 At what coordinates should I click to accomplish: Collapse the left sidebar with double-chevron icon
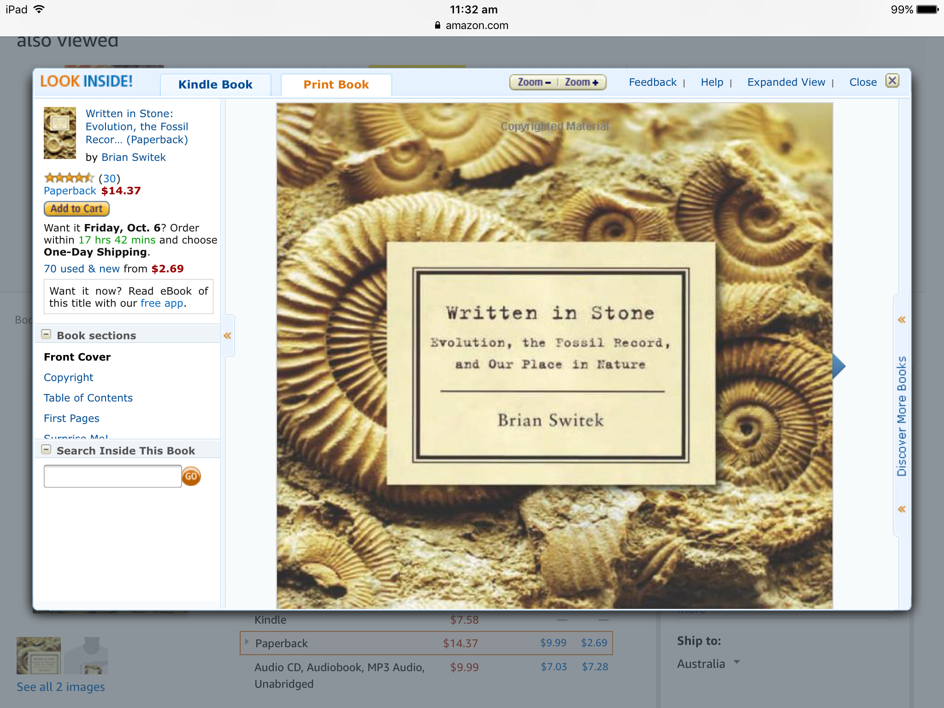coord(227,336)
